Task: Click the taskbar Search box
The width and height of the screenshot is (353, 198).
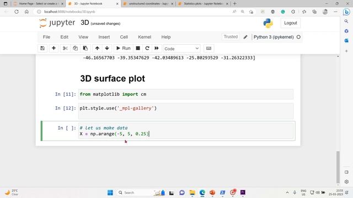Action: point(141,193)
